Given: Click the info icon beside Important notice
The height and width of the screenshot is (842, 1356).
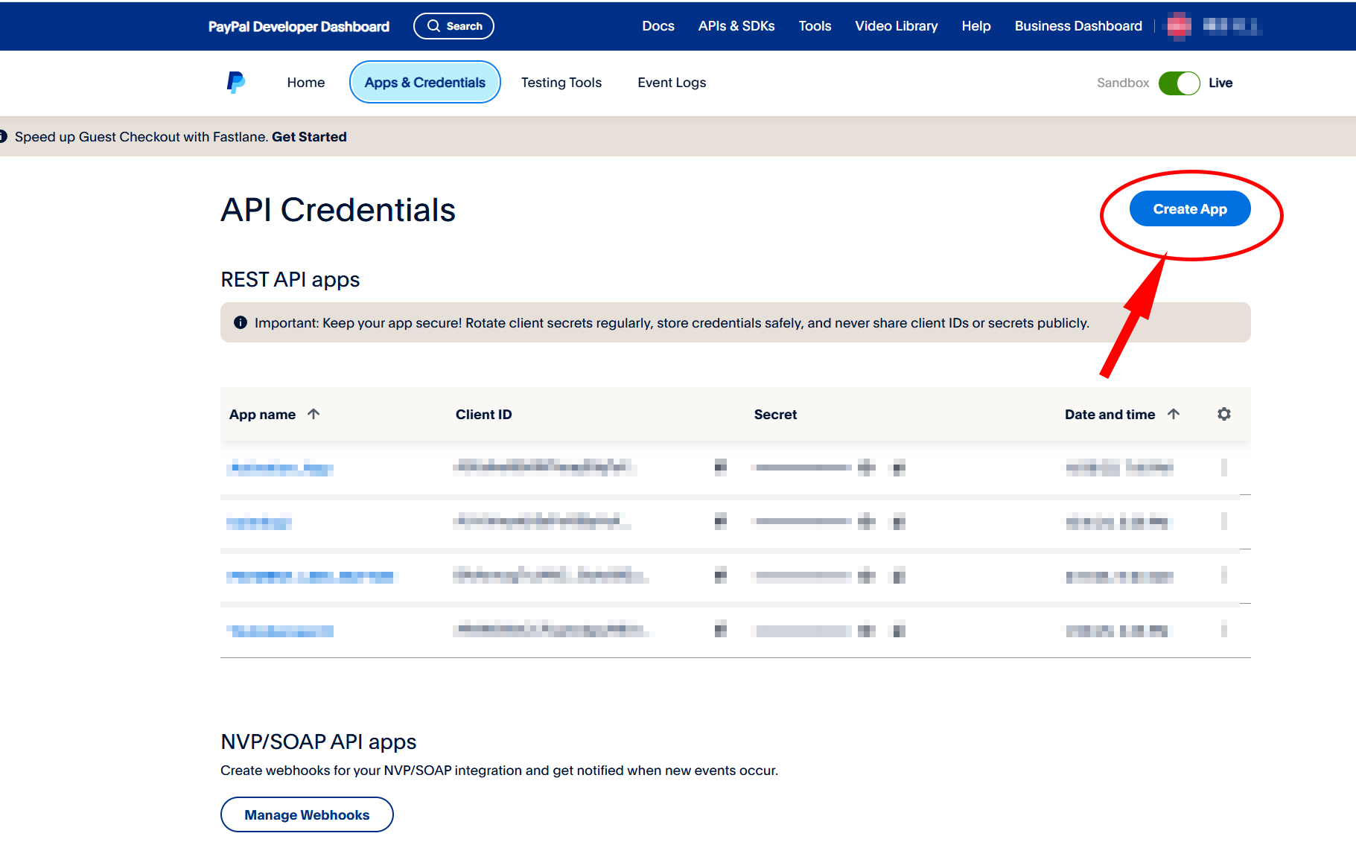Looking at the screenshot, I should (x=241, y=322).
